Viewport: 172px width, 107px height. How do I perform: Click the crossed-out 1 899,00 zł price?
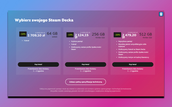click(x=40, y=33)
